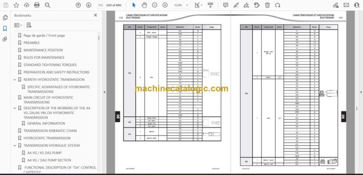
Task: Go to the previous page
Action: 78,5
